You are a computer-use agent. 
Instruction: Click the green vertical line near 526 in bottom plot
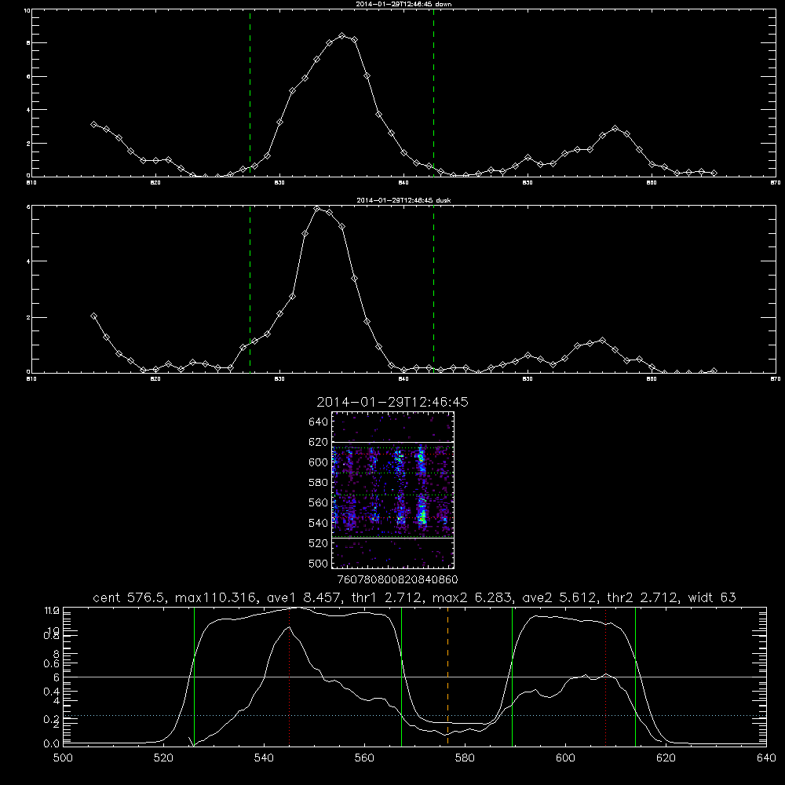coord(194,676)
